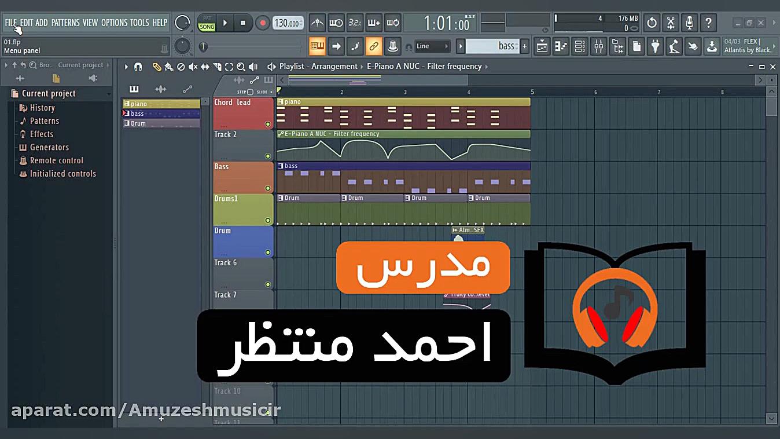
Task: Open the PATTERNS menu
Action: click(66, 23)
